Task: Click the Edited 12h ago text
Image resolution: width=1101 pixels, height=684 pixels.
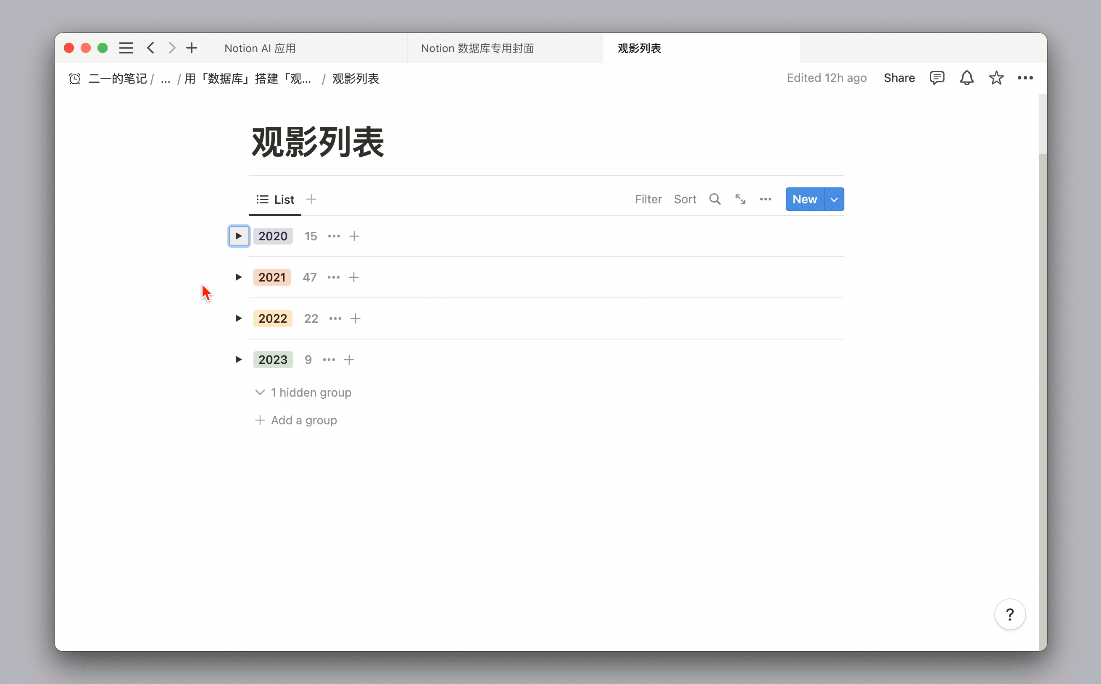Action: click(827, 78)
